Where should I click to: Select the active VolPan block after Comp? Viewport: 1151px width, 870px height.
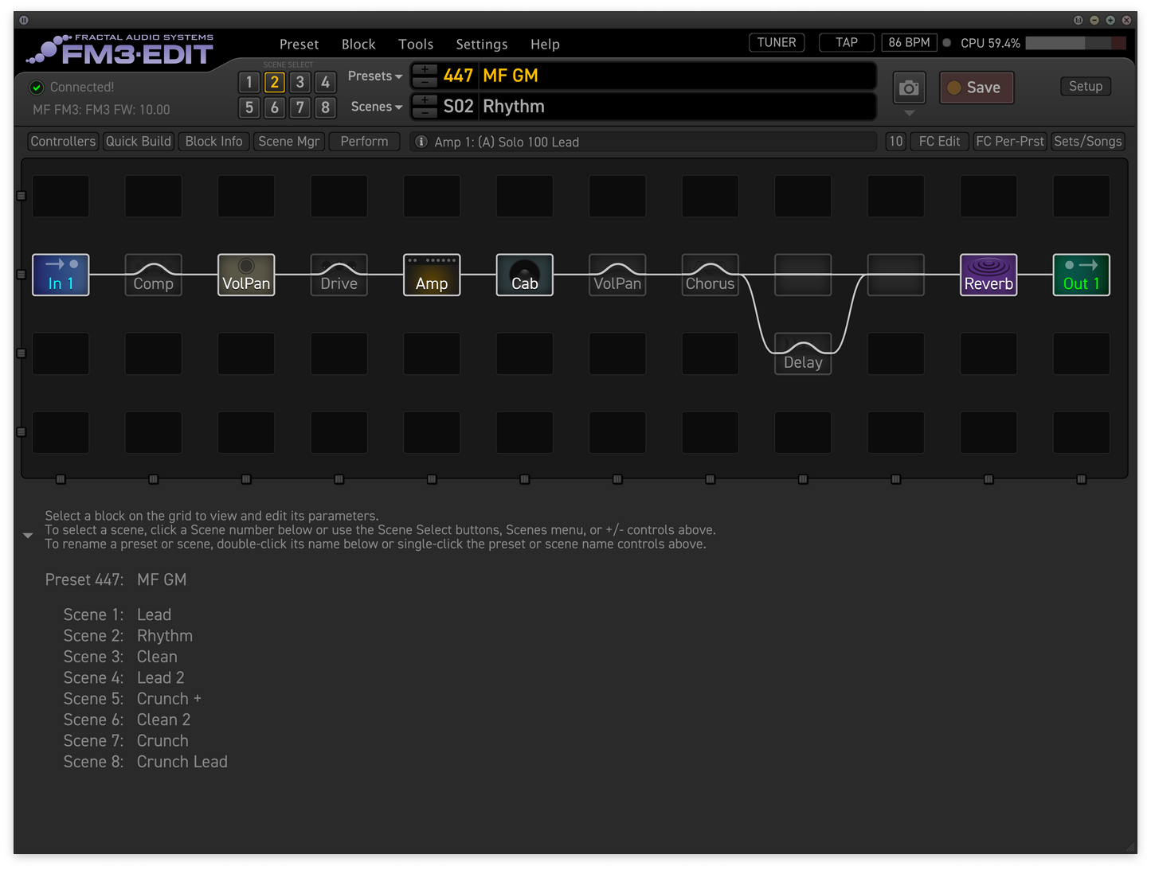point(246,275)
